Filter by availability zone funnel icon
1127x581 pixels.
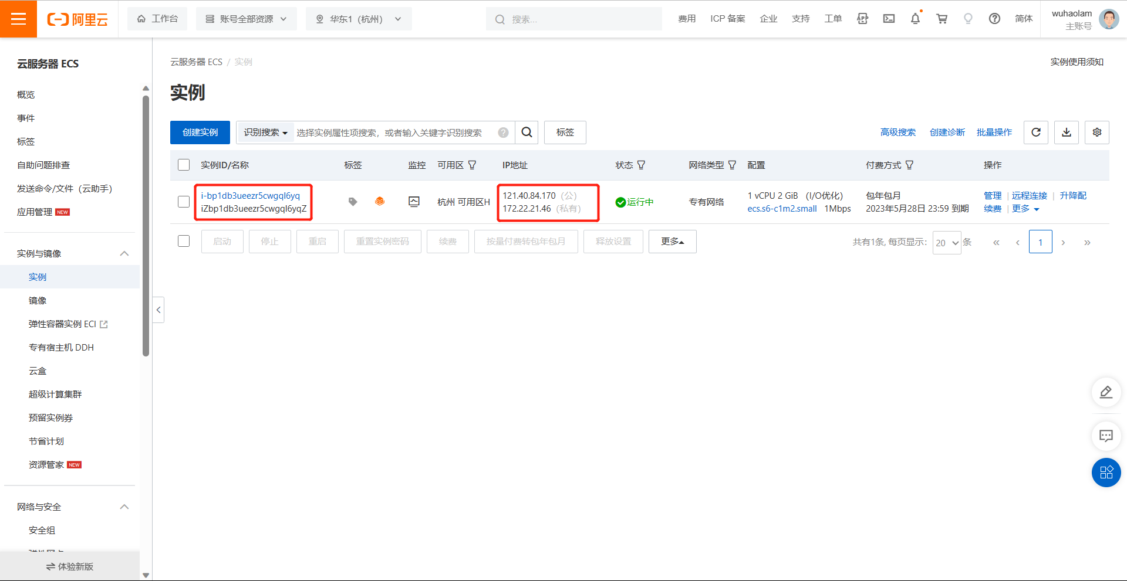(472, 165)
